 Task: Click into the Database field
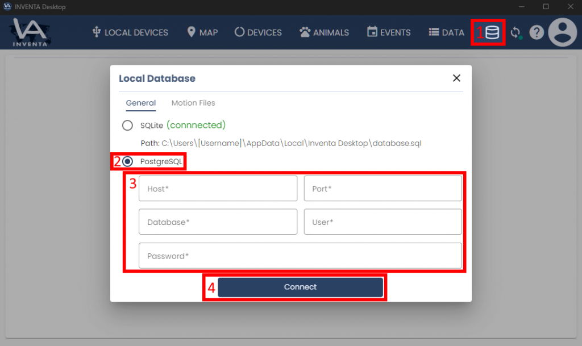(218, 222)
